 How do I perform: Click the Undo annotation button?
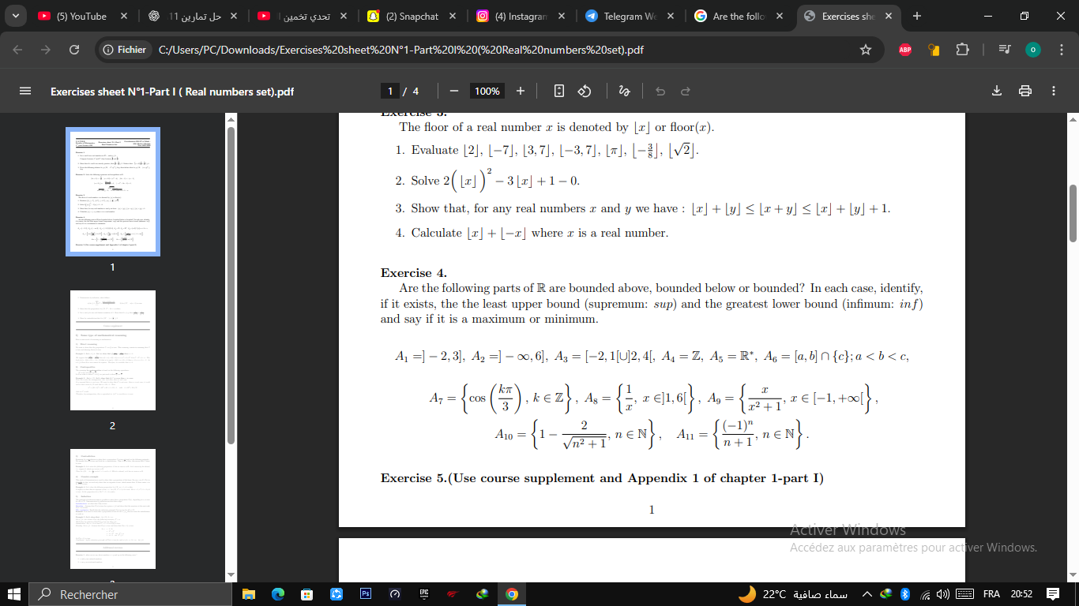point(660,91)
